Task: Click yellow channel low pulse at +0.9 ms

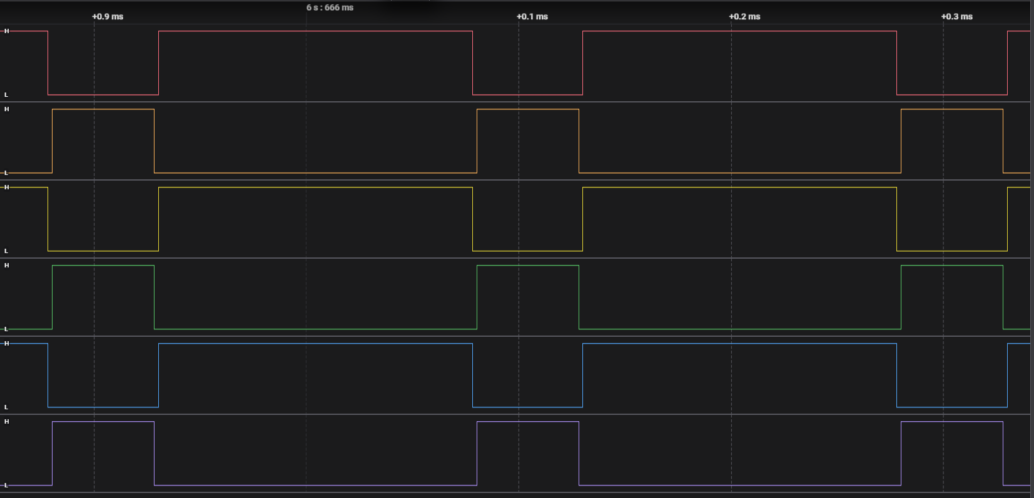Action: click(103, 219)
